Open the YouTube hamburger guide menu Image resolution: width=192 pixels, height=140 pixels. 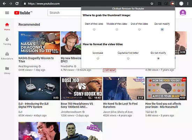tap(7, 13)
